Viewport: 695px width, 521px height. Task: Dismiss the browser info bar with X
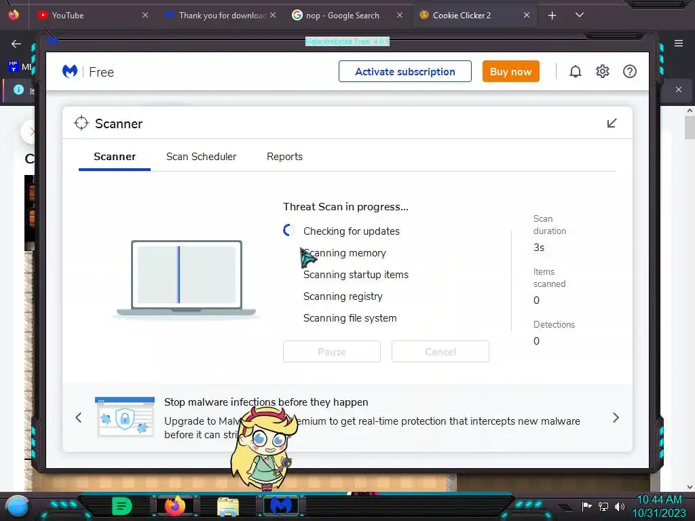(x=679, y=90)
